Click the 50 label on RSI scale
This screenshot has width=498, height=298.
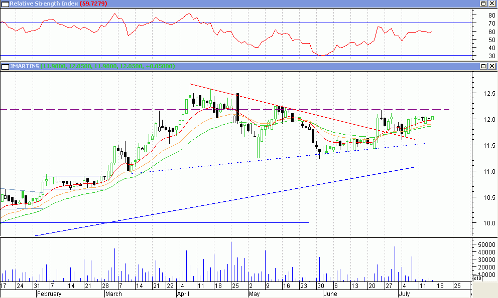[x=491, y=40]
